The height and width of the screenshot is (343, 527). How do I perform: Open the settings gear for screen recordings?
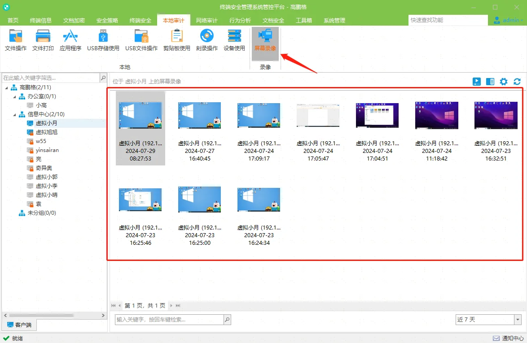[x=503, y=81]
